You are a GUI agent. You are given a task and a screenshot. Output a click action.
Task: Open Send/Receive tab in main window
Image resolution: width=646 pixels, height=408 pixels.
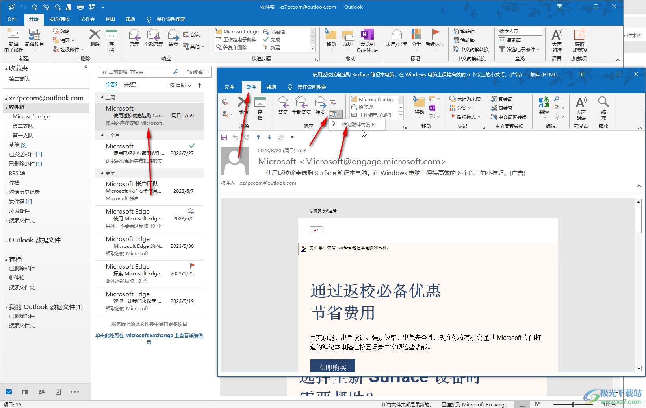point(59,19)
